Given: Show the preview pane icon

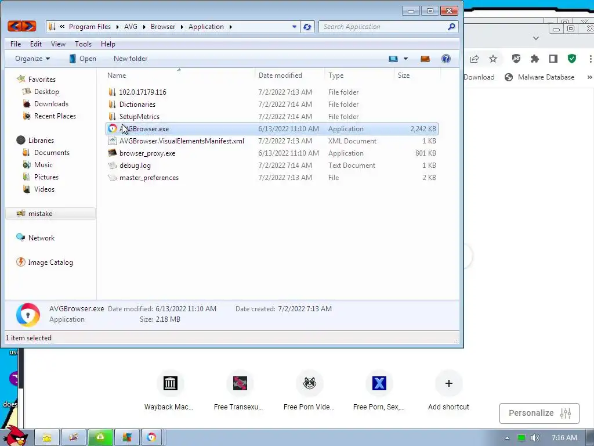Looking at the screenshot, I should coord(425,59).
